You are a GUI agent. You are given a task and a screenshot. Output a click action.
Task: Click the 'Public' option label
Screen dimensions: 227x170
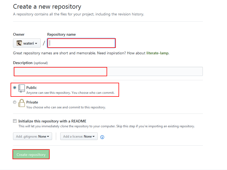(x=31, y=88)
